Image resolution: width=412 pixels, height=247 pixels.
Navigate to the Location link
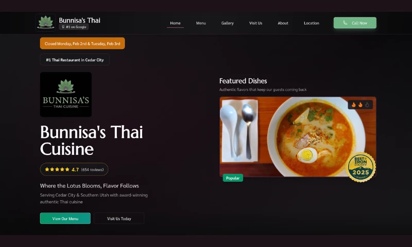click(312, 23)
